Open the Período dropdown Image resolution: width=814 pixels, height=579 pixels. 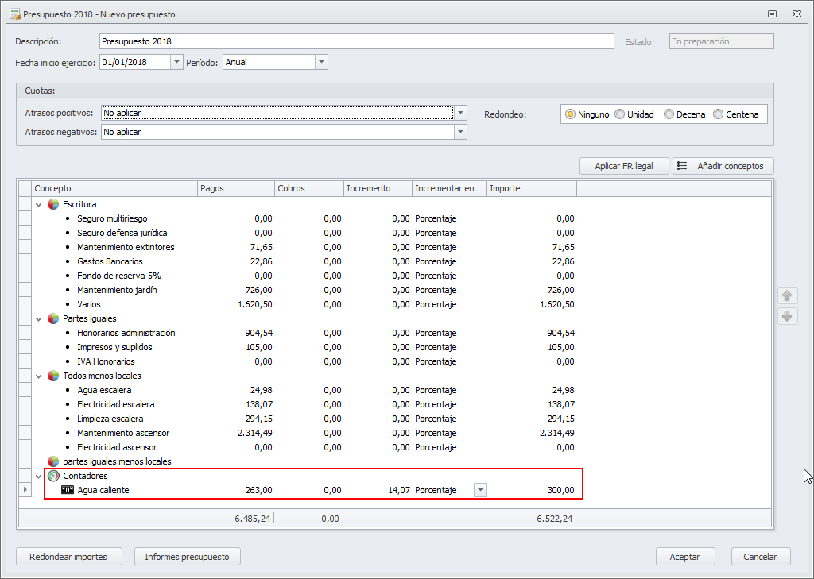coord(321,62)
